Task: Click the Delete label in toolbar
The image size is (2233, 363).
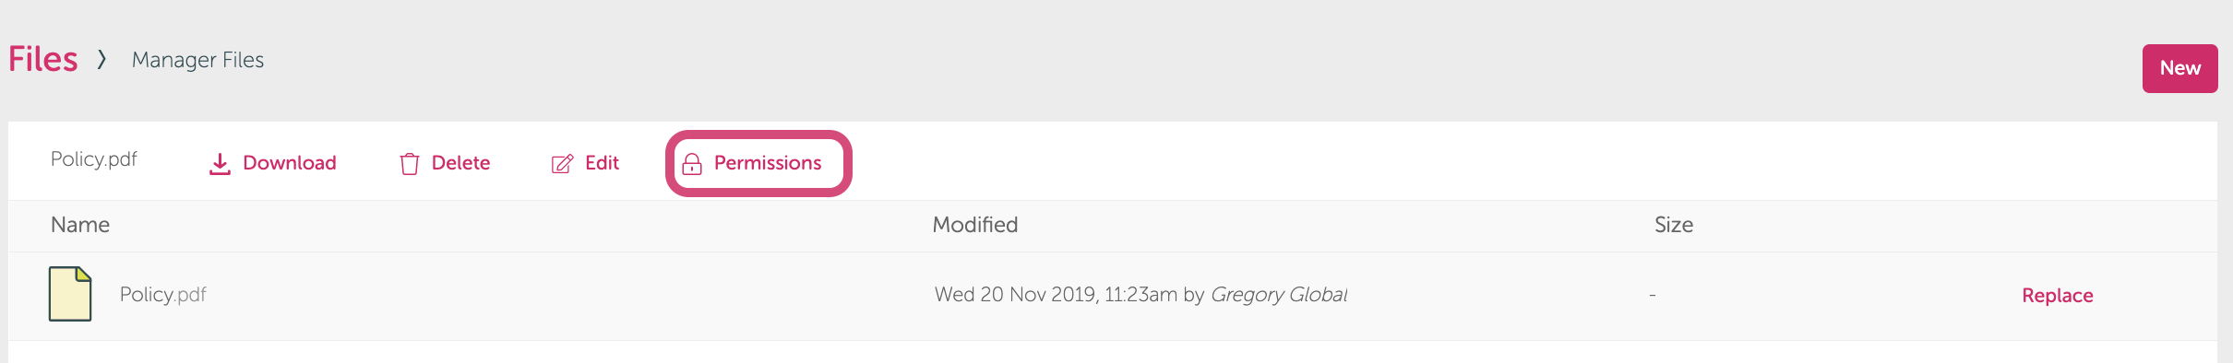Action: click(x=460, y=163)
